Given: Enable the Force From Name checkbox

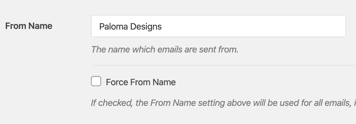Looking at the screenshot, I should pyautogui.click(x=96, y=81).
